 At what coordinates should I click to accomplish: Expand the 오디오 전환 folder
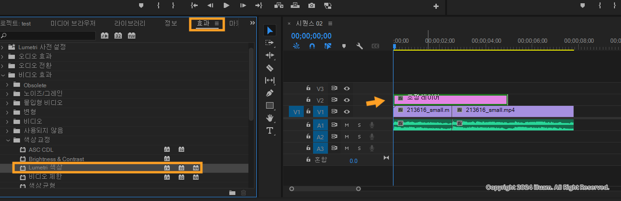(2, 65)
